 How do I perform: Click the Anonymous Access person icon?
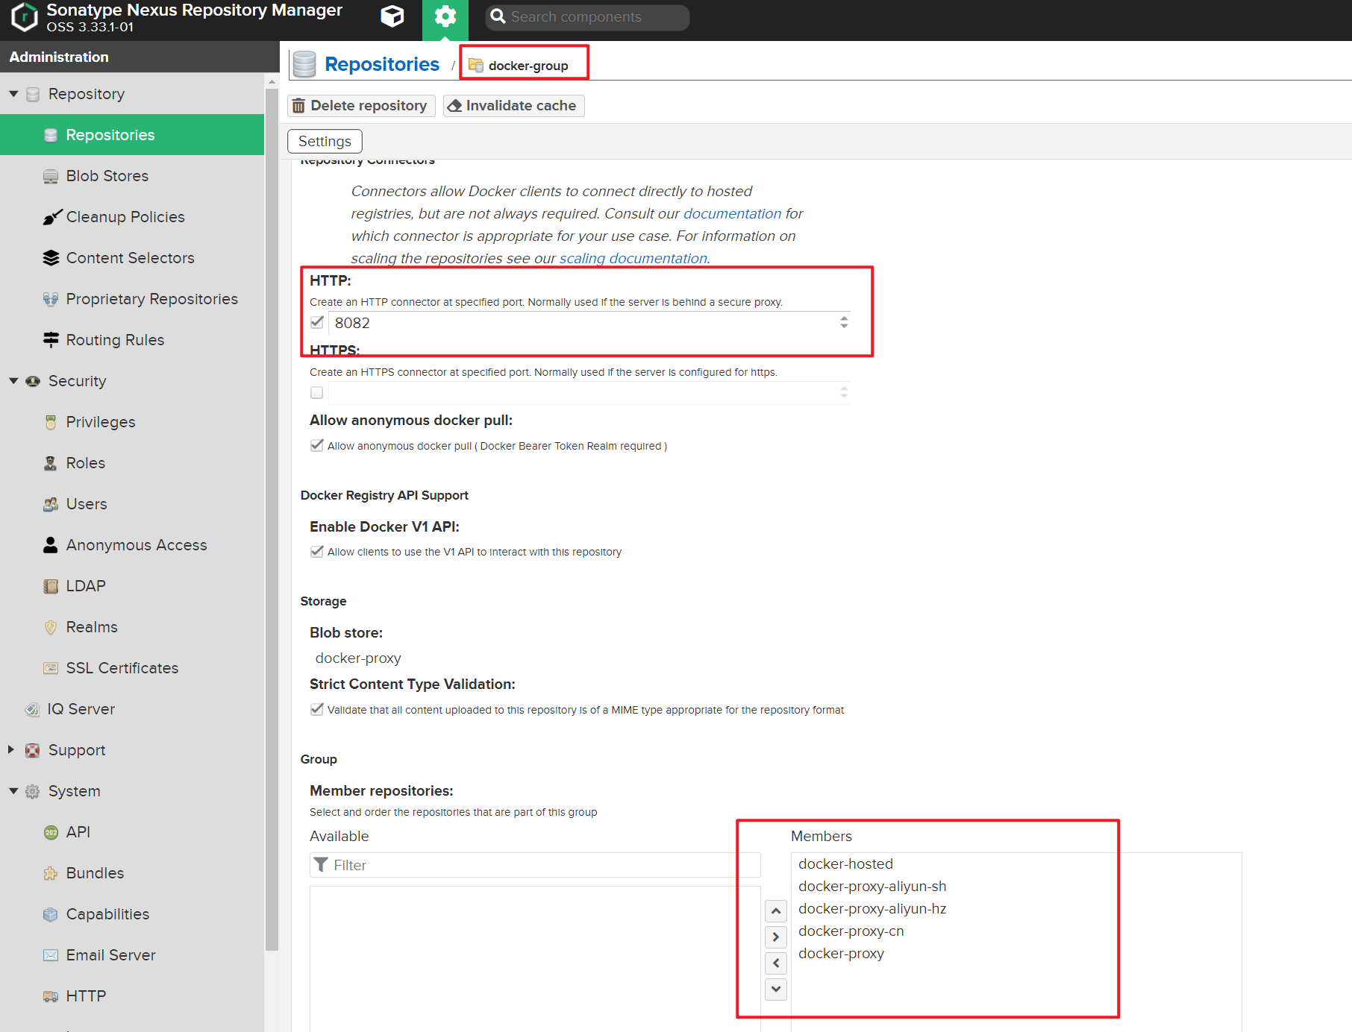(51, 545)
